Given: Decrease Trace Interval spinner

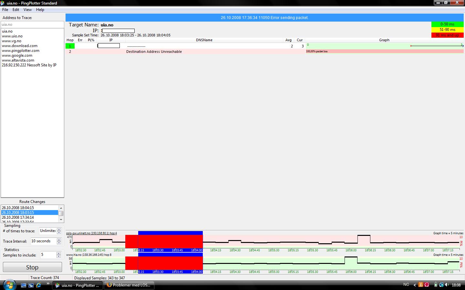Looking at the screenshot, I should tap(59, 243).
